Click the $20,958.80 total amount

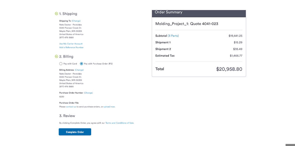click(x=229, y=69)
